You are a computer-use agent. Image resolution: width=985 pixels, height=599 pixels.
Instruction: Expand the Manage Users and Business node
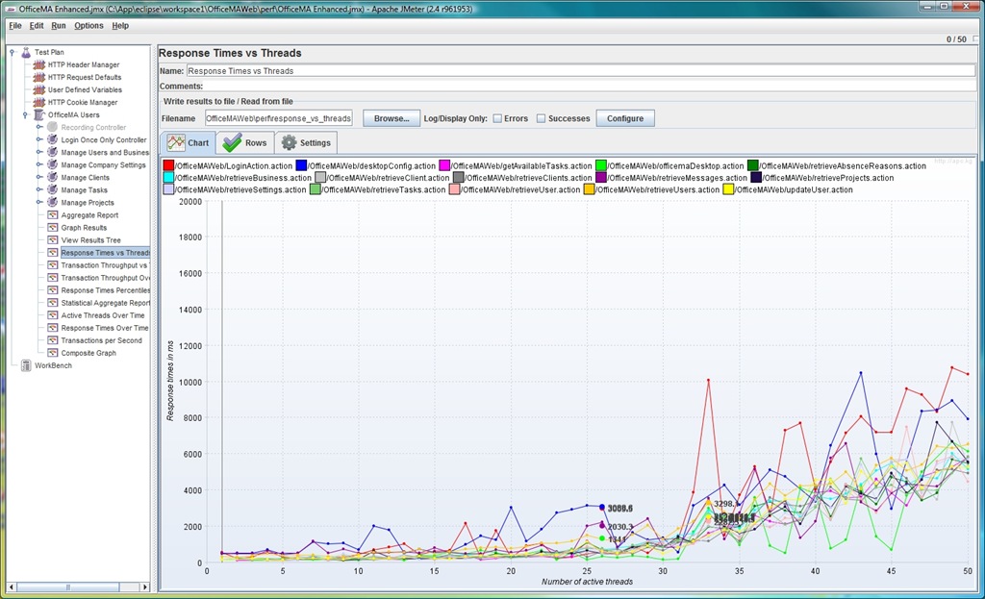pyautogui.click(x=38, y=152)
